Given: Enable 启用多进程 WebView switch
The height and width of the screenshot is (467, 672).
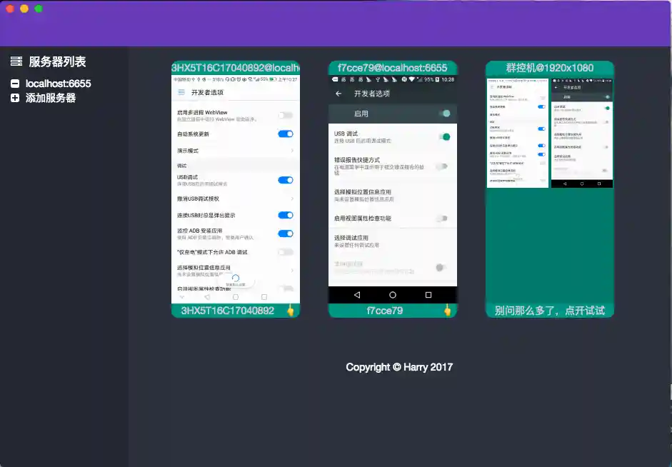Looking at the screenshot, I should (285, 115).
